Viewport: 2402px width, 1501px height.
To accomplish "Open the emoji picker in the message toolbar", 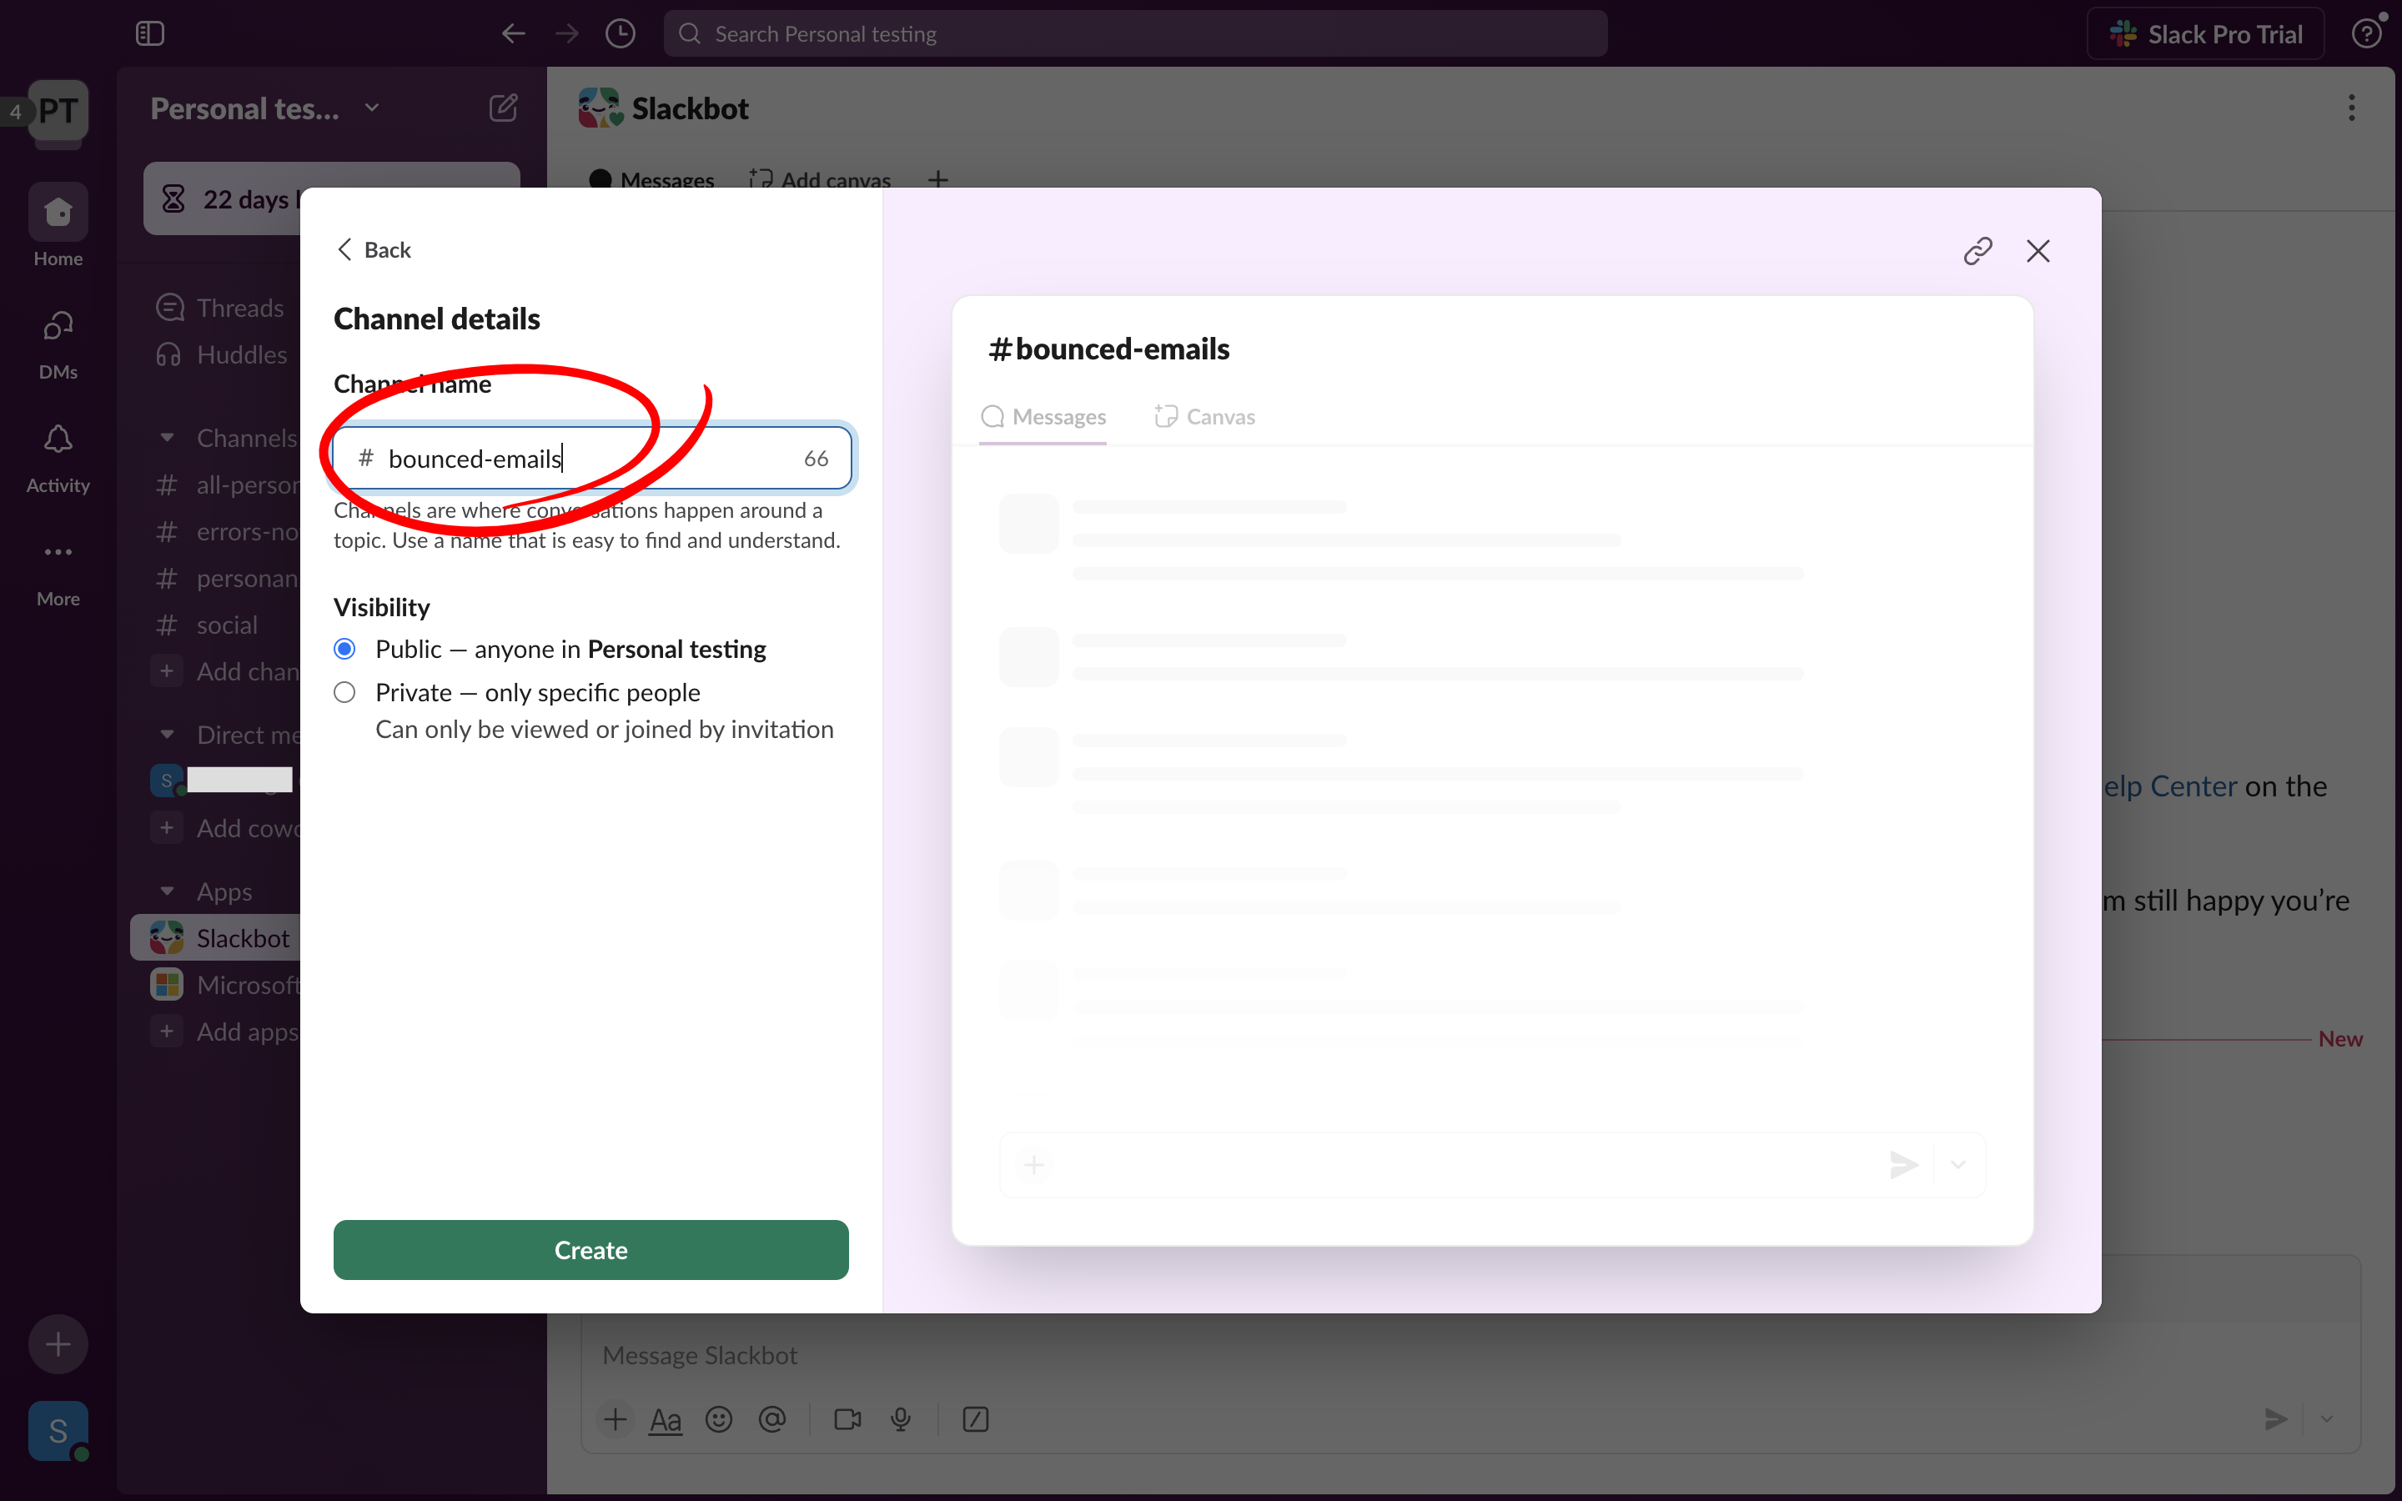I will coord(717,1418).
